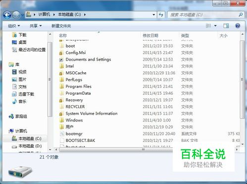Select the locked Config.Msi folder icon
Image resolution: width=247 pixels, height=184 pixels.
(x=61, y=53)
